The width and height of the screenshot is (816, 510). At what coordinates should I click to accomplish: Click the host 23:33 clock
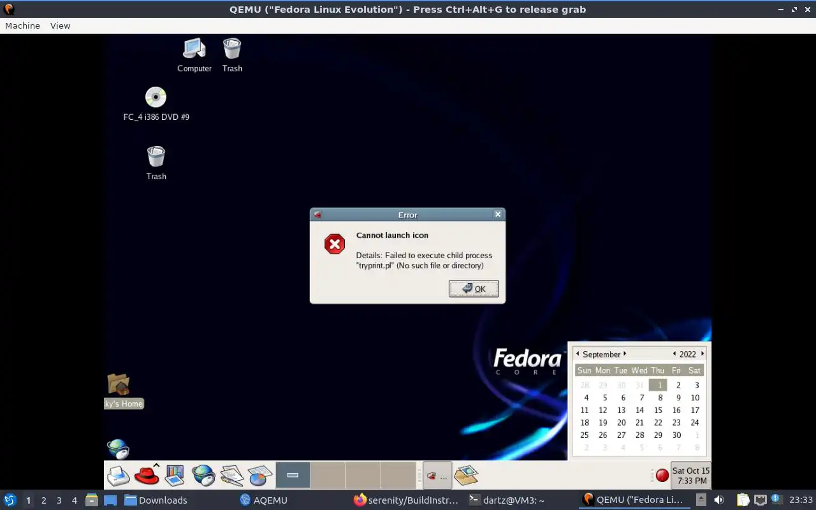[x=801, y=500]
